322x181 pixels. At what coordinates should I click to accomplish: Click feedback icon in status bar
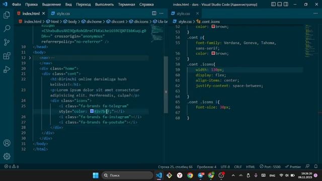click(307, 166)
